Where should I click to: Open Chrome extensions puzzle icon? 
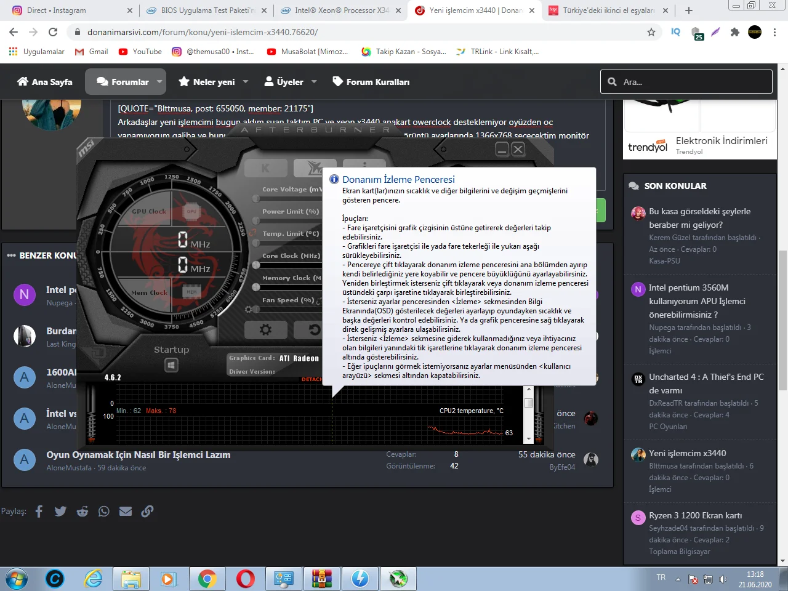point(734,32)
